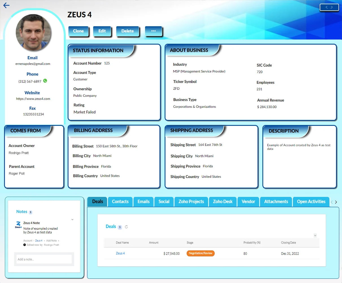
Task: Open the three-dots more actions button
Action: point(153,31)
